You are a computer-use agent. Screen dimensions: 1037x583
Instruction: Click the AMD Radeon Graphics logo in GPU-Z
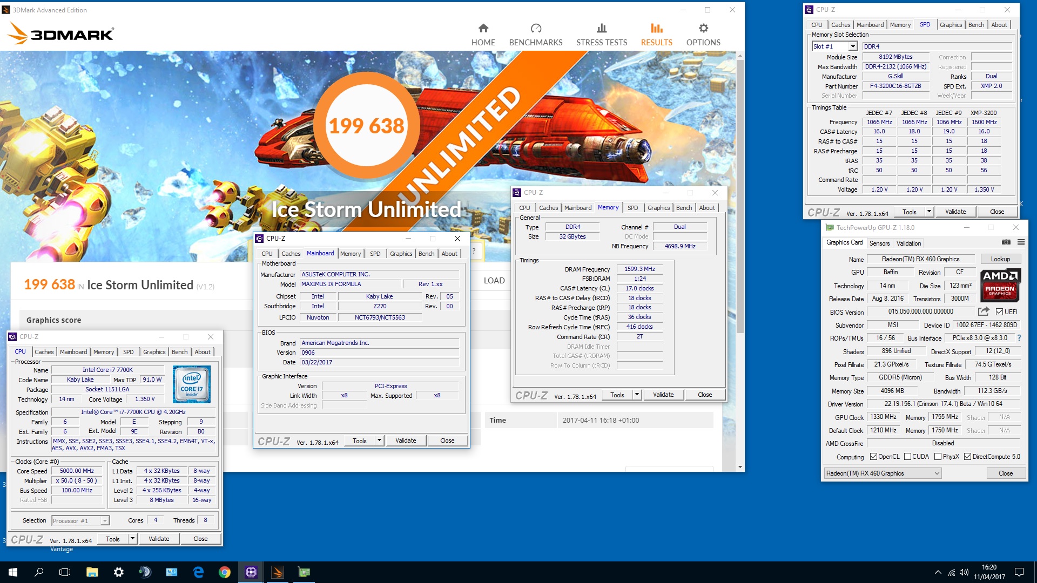[1000, 284]
